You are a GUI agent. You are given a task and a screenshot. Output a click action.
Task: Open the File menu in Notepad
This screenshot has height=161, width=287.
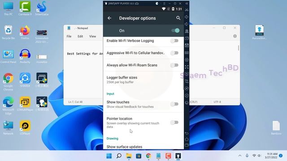pos(69,36)
